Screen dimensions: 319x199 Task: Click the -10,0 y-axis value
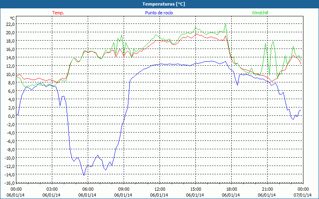[x=10, y=158]
